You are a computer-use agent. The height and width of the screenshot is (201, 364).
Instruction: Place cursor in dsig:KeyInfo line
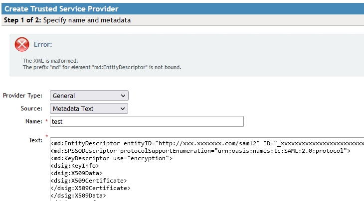(x=75, y=166)
